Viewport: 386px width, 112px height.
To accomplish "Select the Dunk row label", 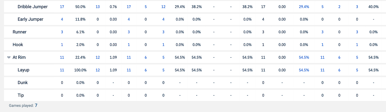I will (x=23, y=82).
